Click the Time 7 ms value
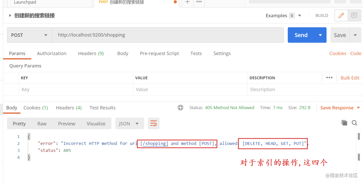The height and width of the screenshot is (183, 363). (x=278, y=108)
